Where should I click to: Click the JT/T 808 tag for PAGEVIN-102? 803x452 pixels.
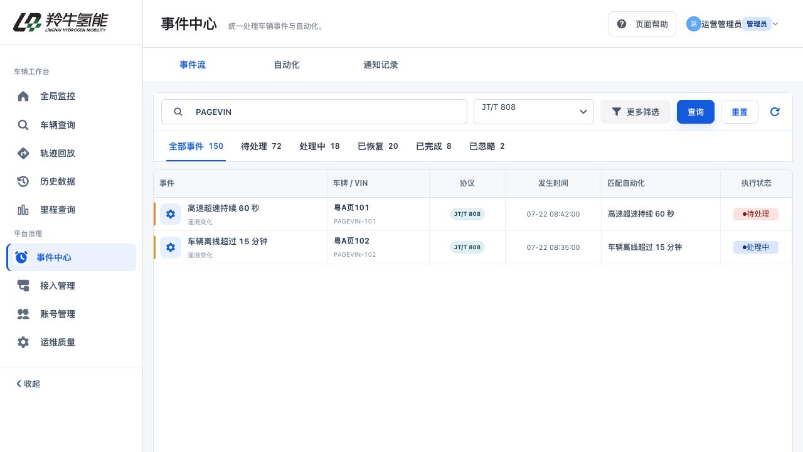[x=467, y=247]
